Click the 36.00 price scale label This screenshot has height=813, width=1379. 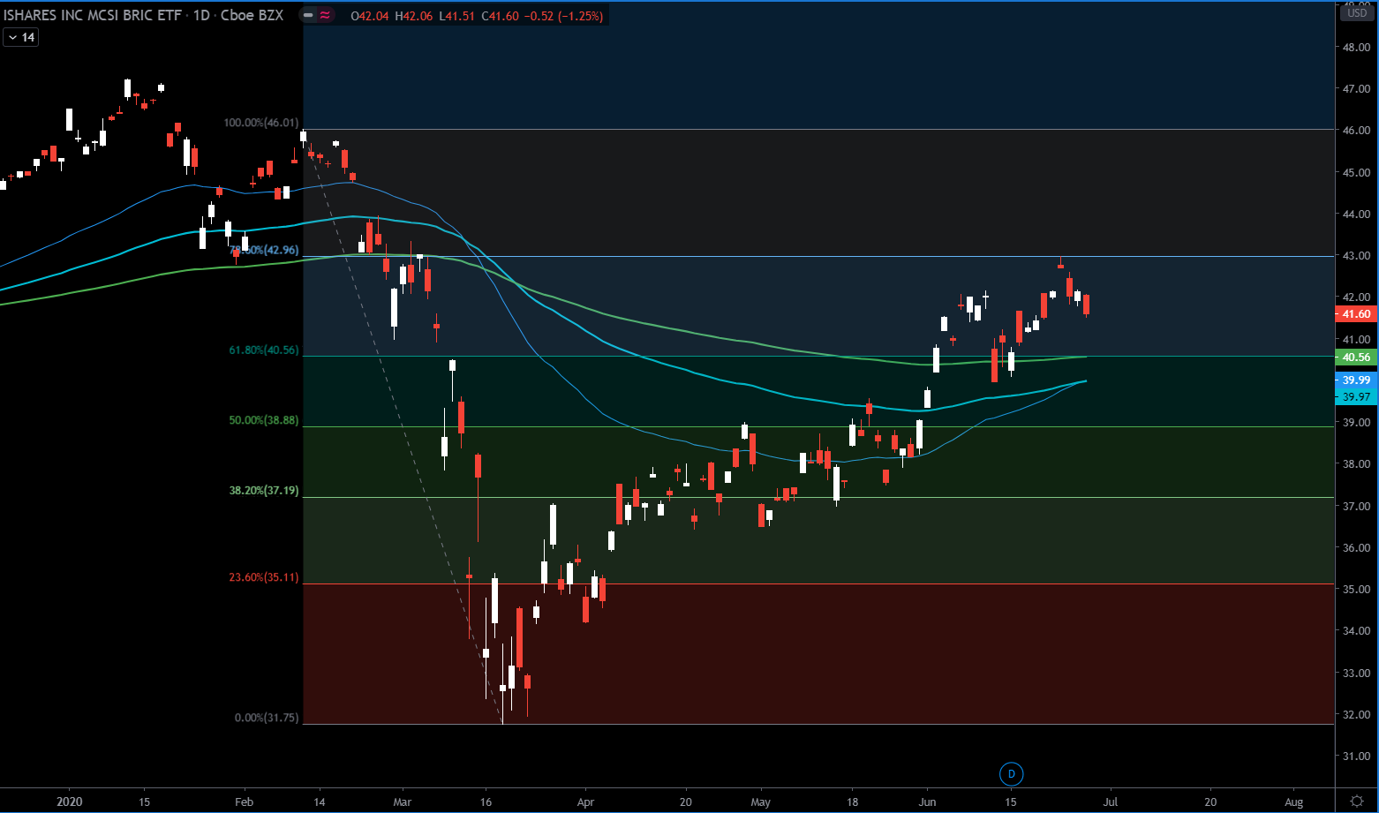[x=1355, y=547]
